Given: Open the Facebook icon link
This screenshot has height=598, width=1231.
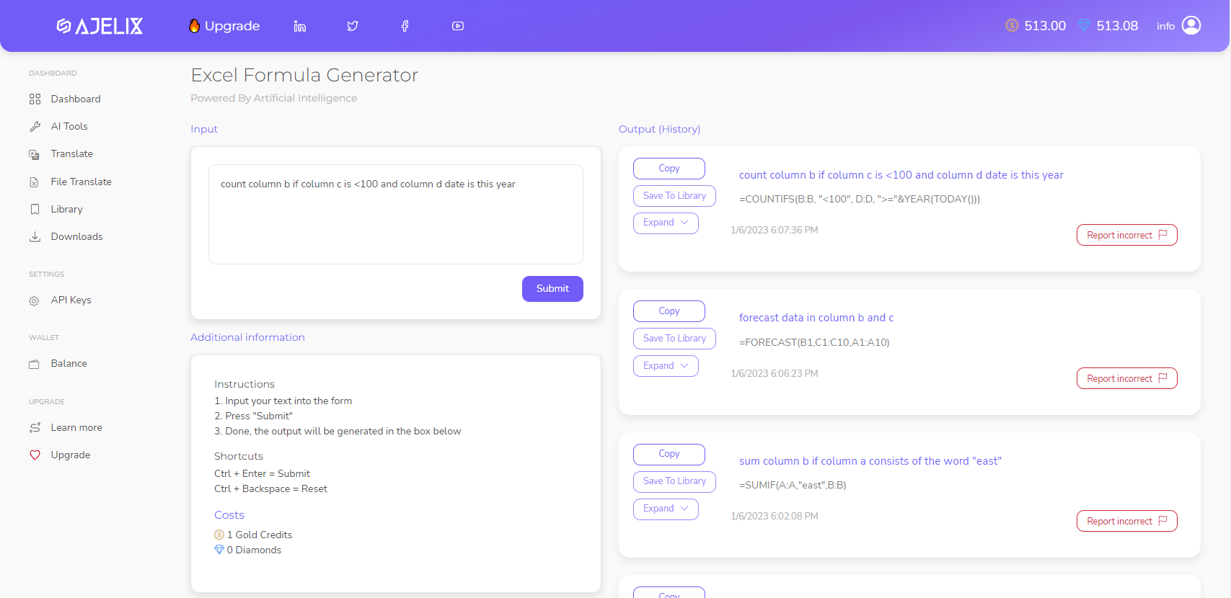Looking at the screenshot, I should pos(405,26).
